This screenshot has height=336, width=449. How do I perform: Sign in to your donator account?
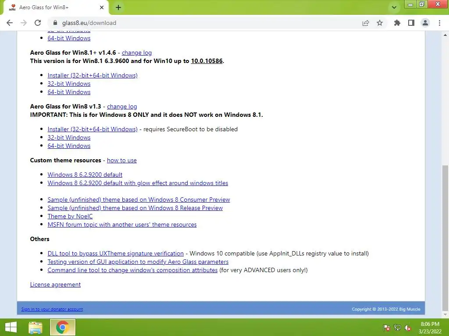coord(52,309)
